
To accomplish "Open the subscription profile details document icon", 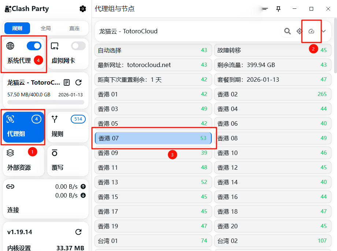I will pyautogui.click(x=67, y=82).
